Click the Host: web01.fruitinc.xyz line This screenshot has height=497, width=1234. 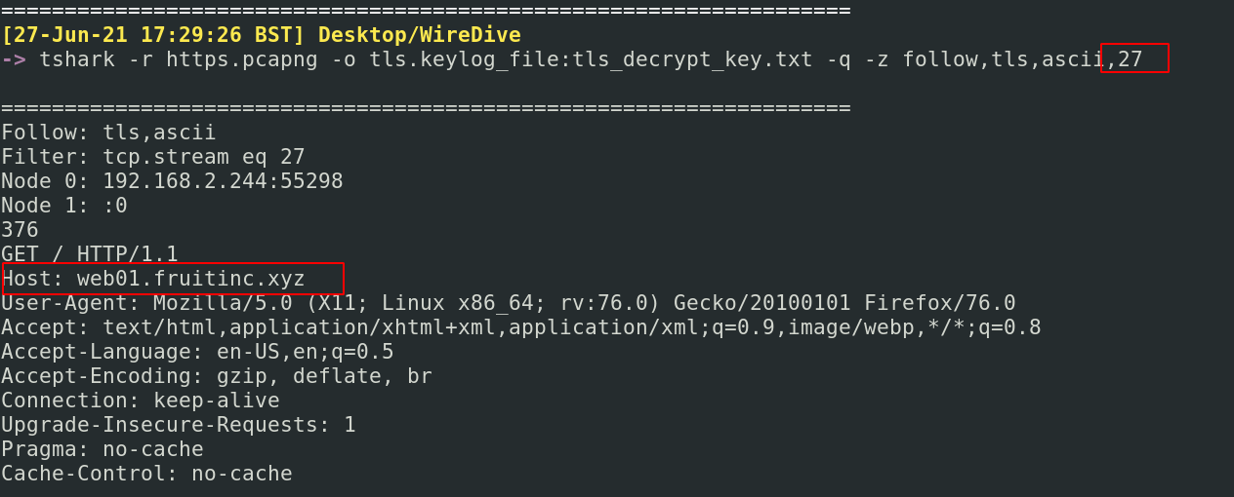[153, 279]
